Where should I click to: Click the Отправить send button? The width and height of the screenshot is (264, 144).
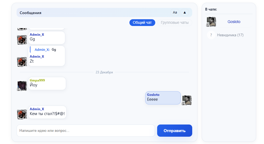pos(175,130)
